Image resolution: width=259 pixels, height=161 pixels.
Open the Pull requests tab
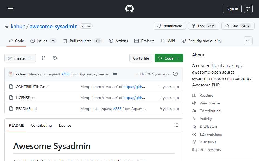click(83, 41)
